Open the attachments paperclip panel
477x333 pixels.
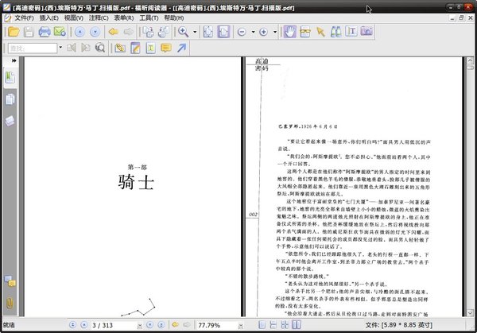10,303
